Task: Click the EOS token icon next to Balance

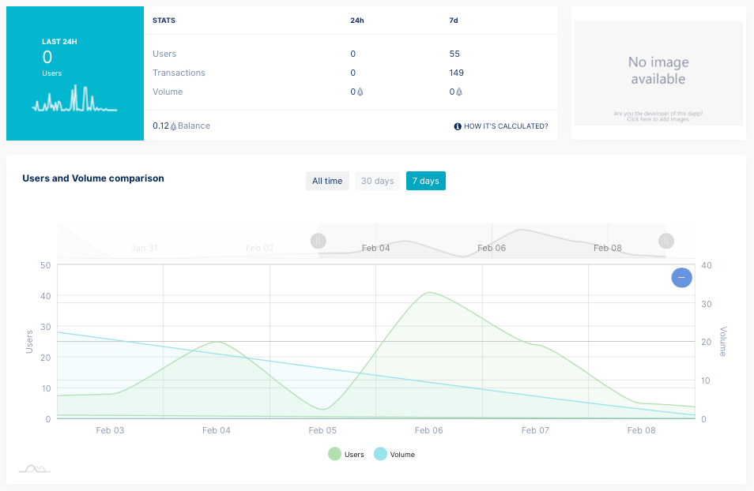Action: tap(174, 126)
